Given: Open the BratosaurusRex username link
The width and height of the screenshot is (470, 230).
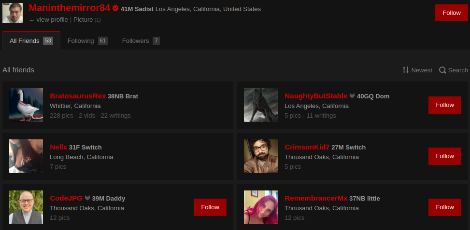Looking at the screenshot, I should pos(78,96).
